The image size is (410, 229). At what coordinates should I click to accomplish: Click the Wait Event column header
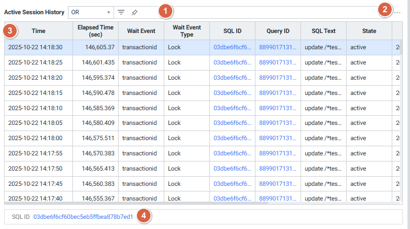tap(141, 31)
